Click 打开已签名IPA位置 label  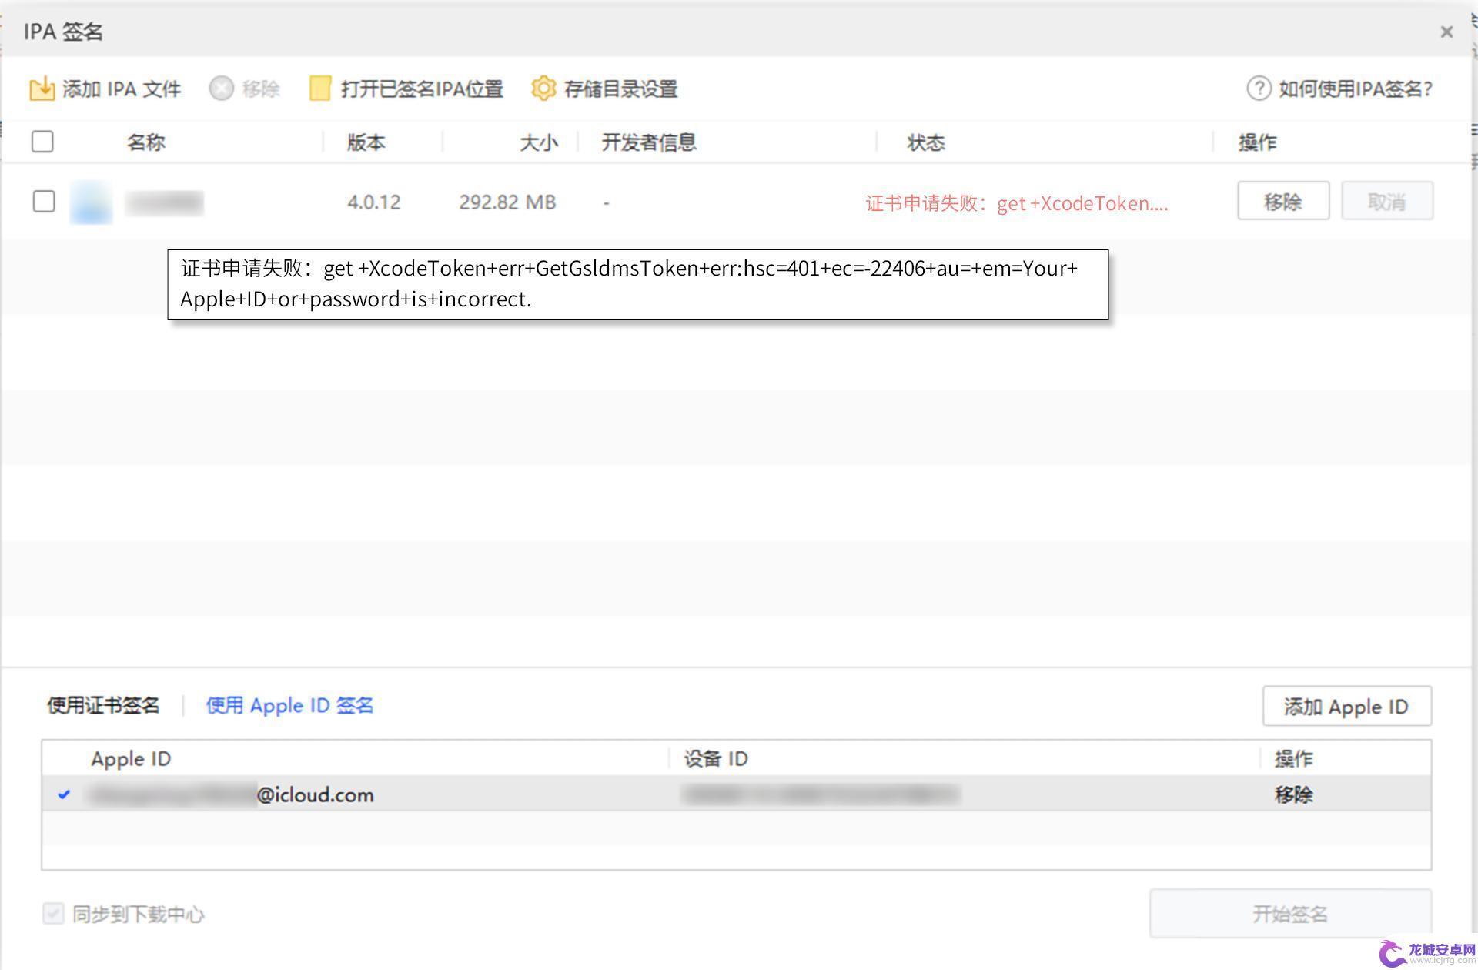(x=422, y=89)
